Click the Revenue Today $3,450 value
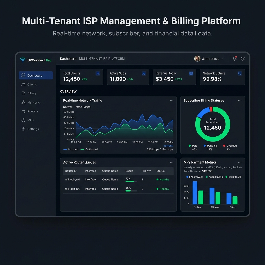Image resolution: width=265 pixels, height=265 pixels. [x=164, y=79]
